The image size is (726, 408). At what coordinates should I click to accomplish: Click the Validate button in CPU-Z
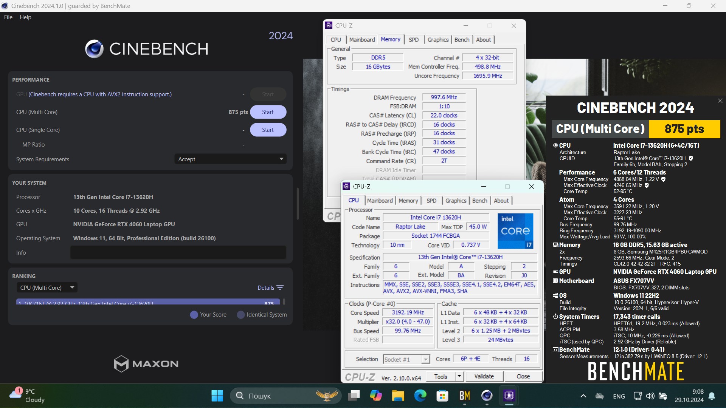(x=484, y=377)
